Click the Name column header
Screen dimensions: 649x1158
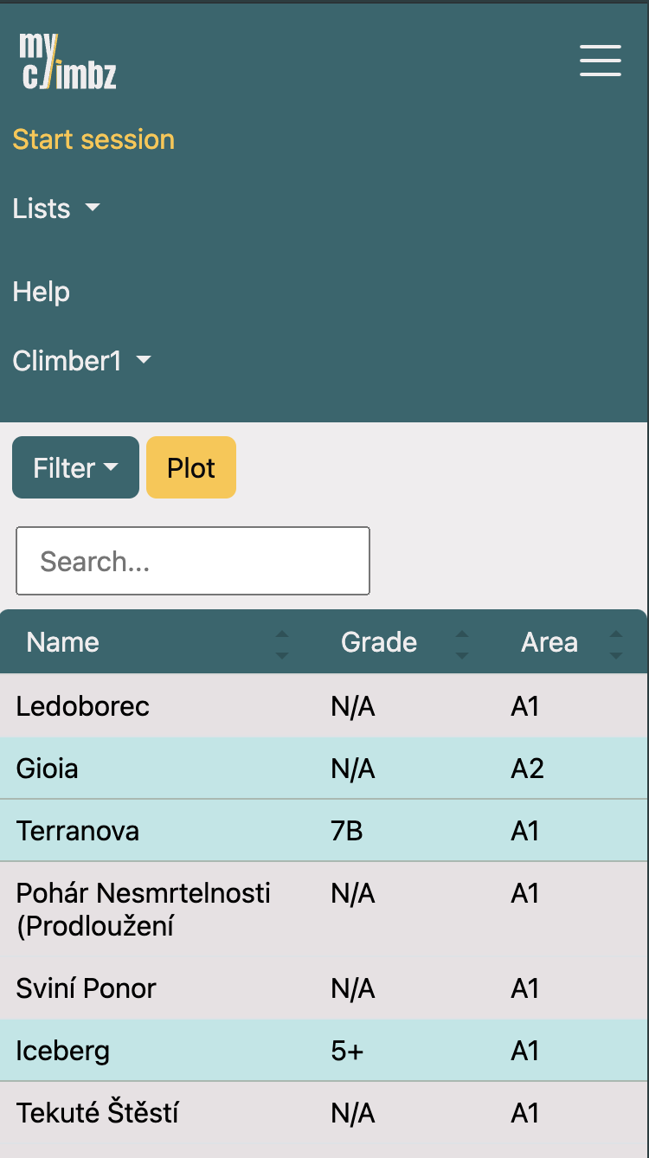tap(63, 642)
